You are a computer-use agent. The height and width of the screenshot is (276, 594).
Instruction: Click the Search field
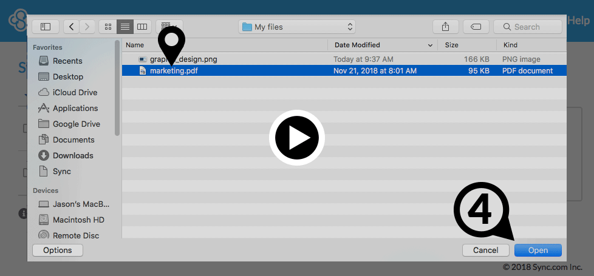point(527,27)
